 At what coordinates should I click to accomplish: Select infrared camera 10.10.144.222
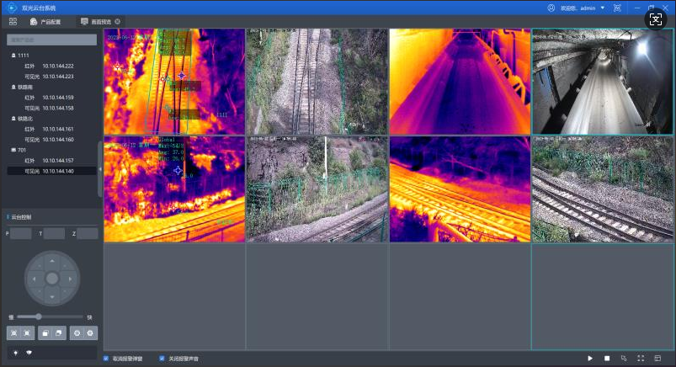(49, 66)
